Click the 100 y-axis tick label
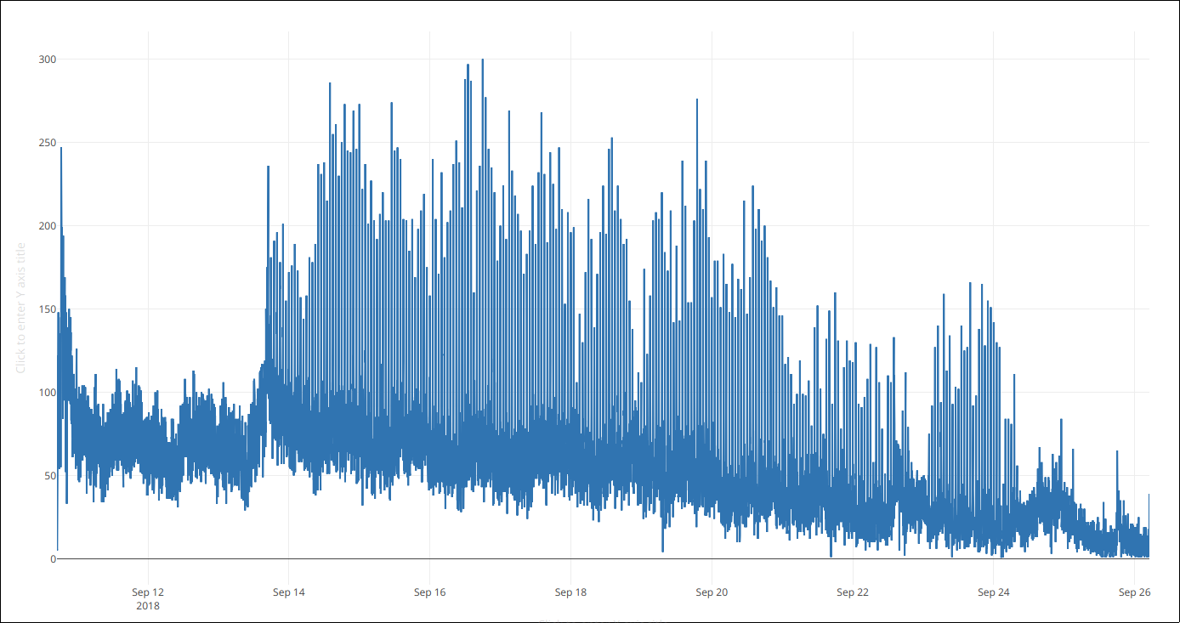 [47, 393]
